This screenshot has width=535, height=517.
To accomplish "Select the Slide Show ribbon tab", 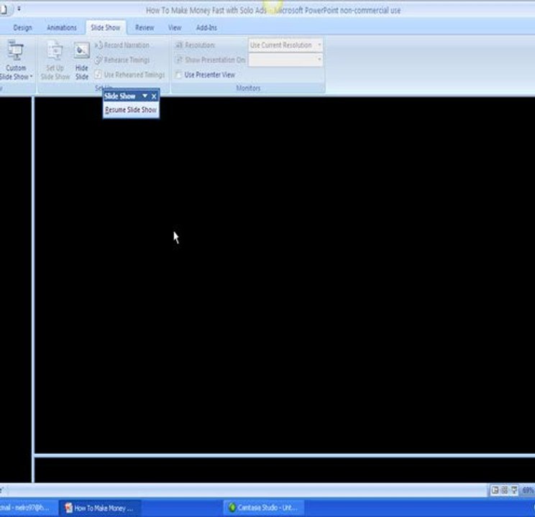I will point(106,27).
